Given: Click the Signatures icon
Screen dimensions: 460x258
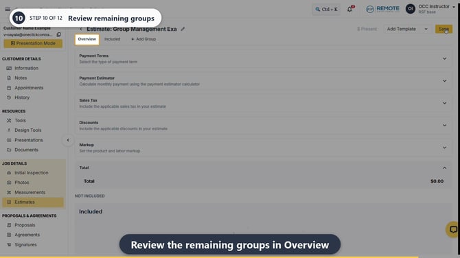Looking at the screenshot, I should (x=9, y=244).
